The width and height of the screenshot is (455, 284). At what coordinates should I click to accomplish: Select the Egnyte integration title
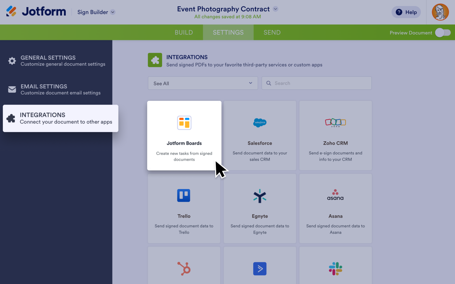point(260,216)
